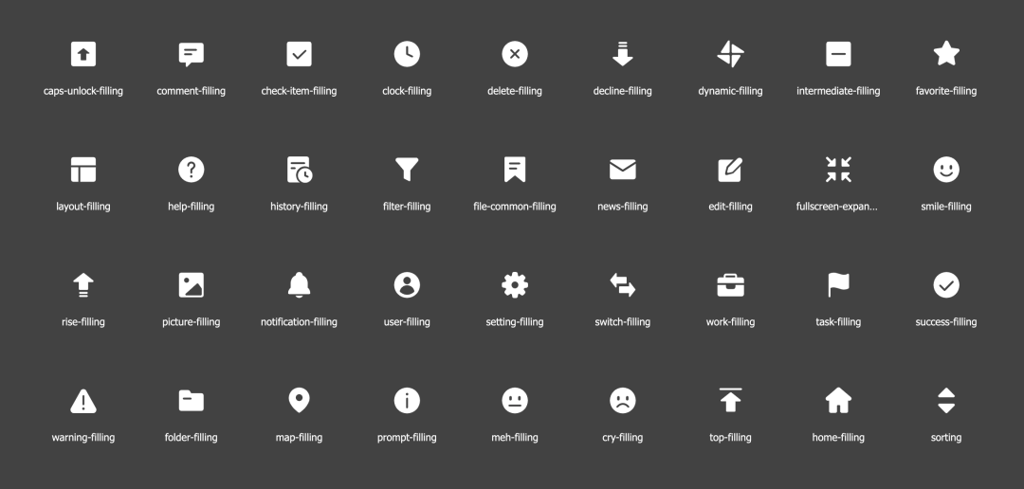Choose the smile-filling face icon

point(946,169)
